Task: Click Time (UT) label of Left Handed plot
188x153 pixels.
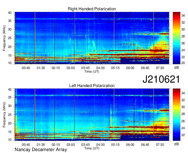Action: [92, 148]
